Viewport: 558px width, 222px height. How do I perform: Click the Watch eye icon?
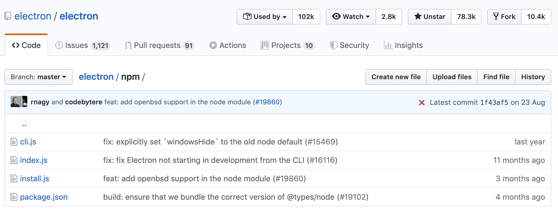336,16
